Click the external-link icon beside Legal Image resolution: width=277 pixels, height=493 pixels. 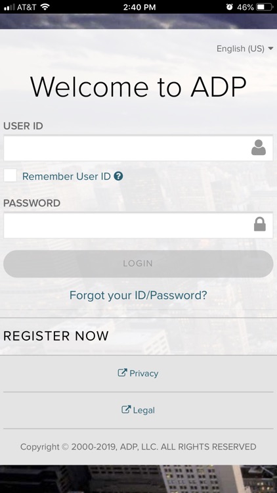tap(126, 410)
